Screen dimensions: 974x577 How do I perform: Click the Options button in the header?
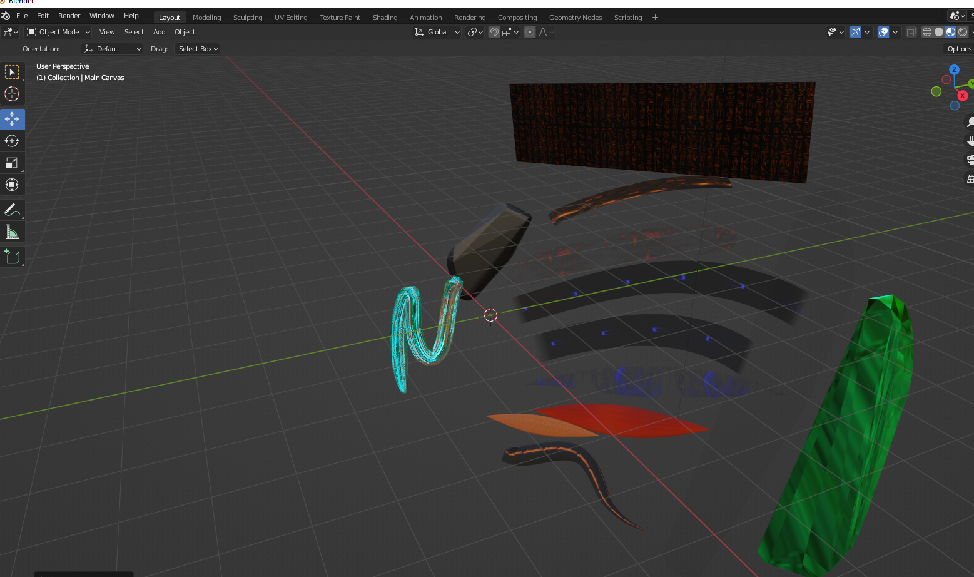coord(958,48)
